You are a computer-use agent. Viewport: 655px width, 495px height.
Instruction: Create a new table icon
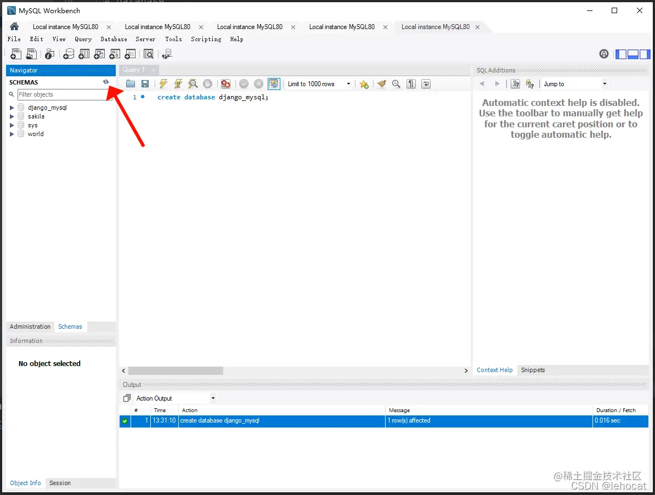click(x=84, y=54)
